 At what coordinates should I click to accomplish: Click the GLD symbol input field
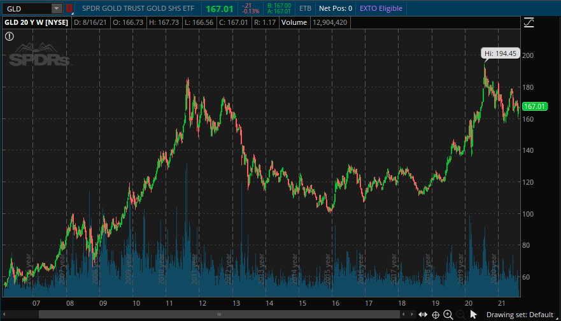(x=27, y=8)
